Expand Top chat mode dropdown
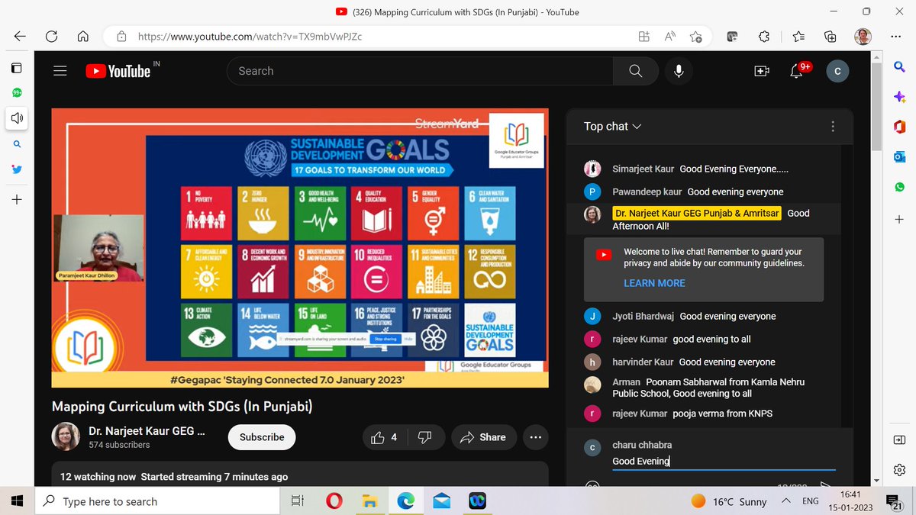This screenshot has width=916, height=515. coord(612,127)
